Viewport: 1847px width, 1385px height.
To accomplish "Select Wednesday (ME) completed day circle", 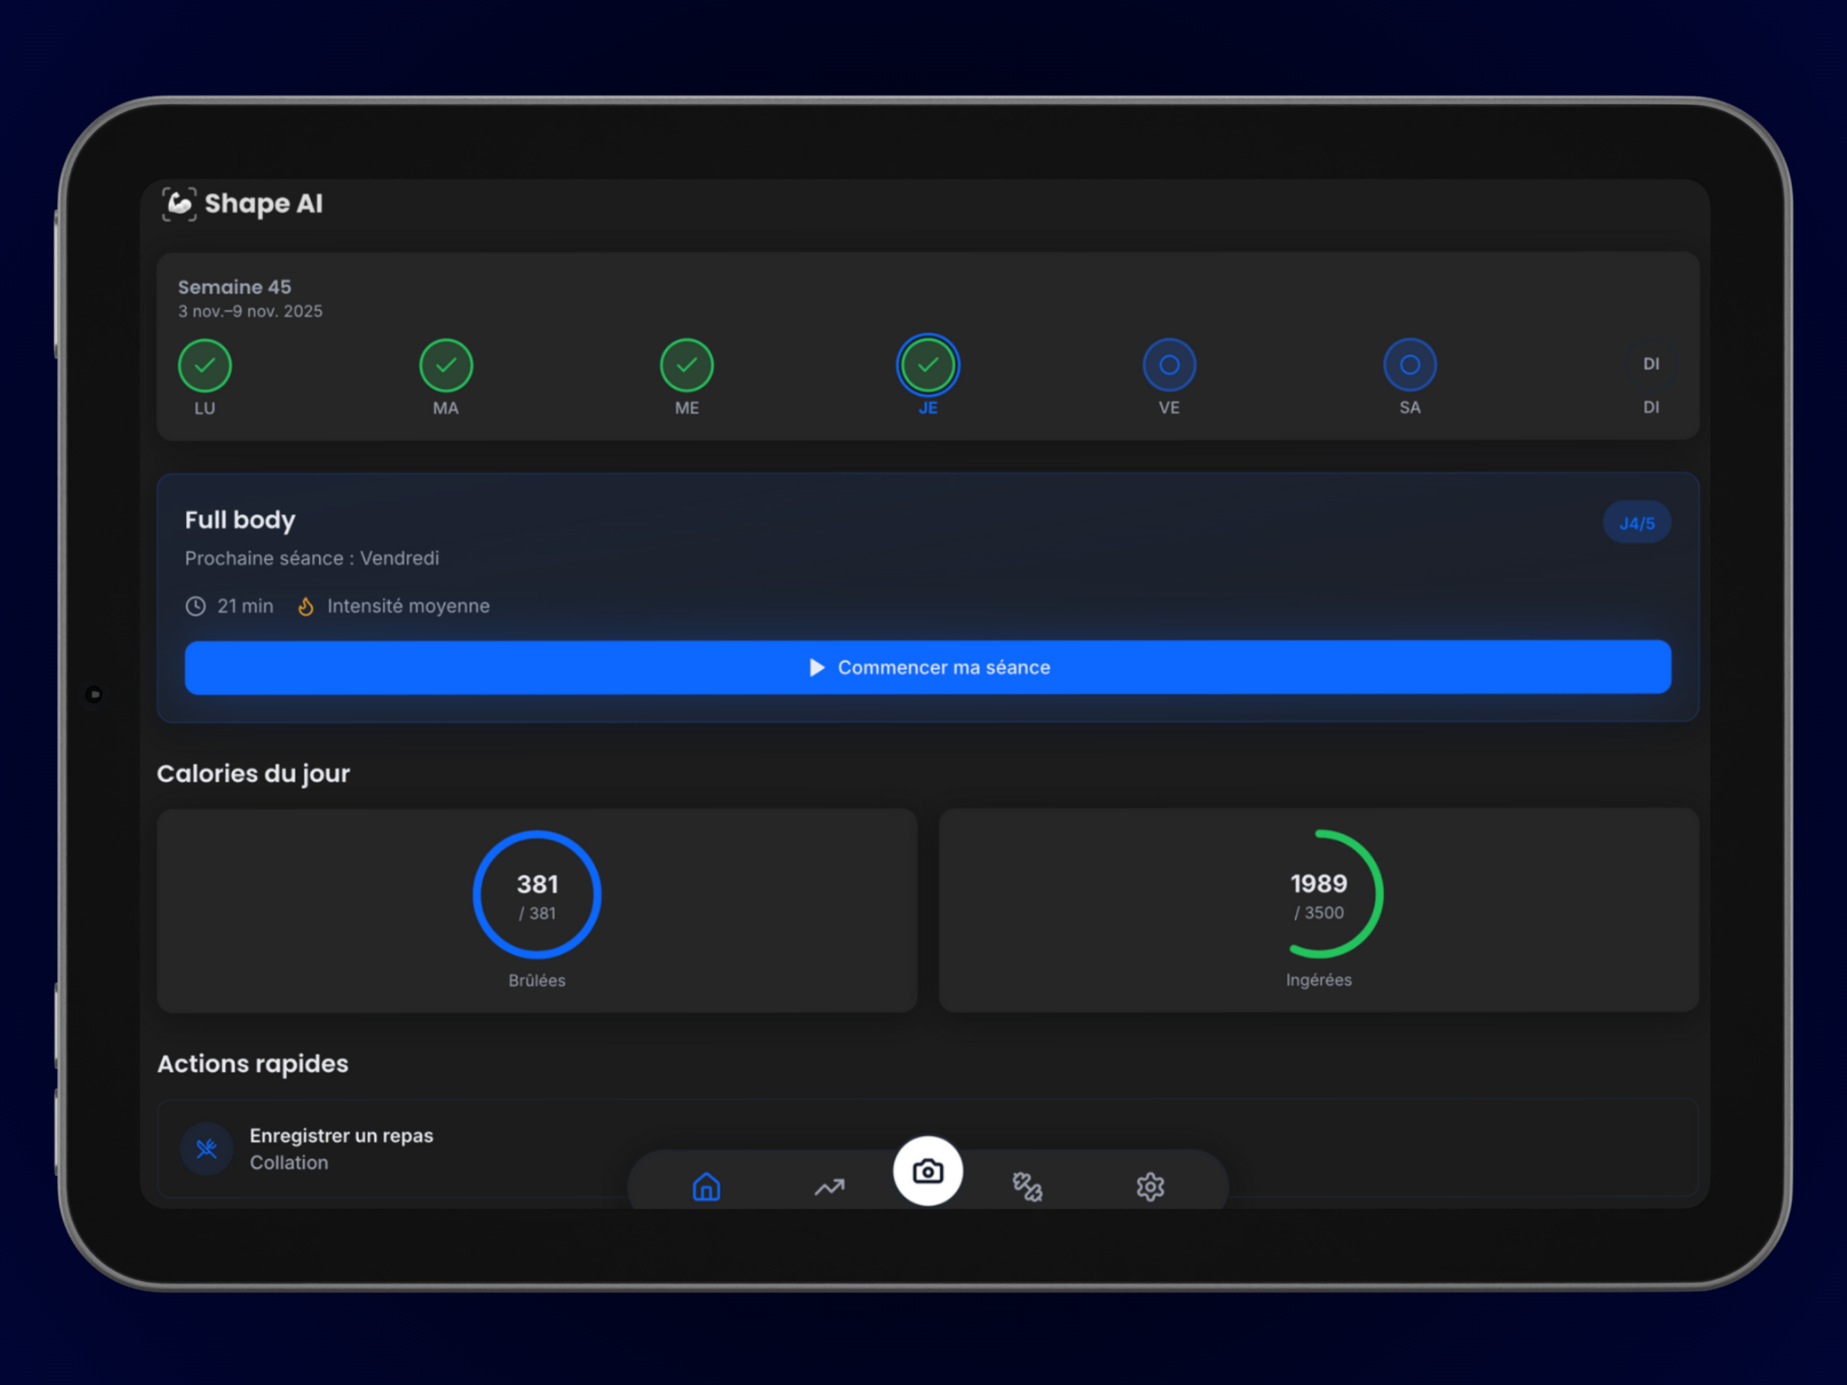I will tap(687, 366).
